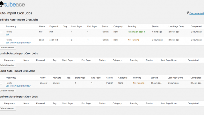
Task: Click the Keyword header in the first table
Action: (54, 26)
